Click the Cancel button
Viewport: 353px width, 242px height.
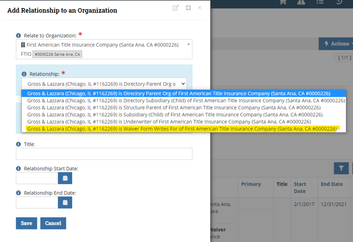[x=53, y=223]
